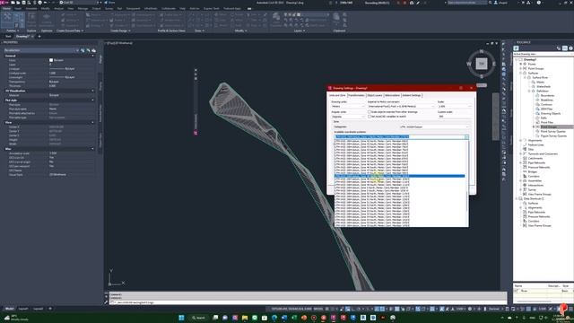
Task: Expand the Create Ground Data panel
Action: point(70,31)
